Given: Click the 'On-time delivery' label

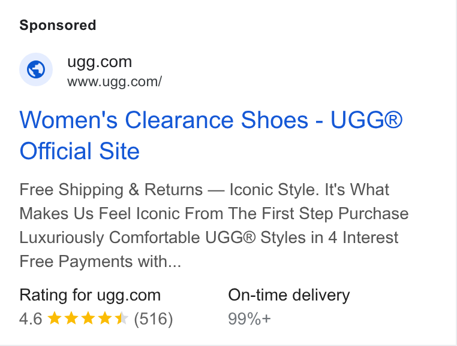Looking at the screenshot, I should (289, 295).
